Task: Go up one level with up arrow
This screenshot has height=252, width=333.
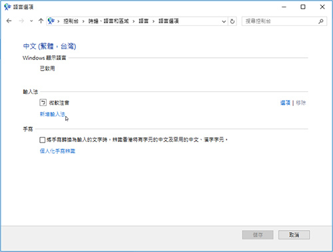Action: [x=41, y=21]
